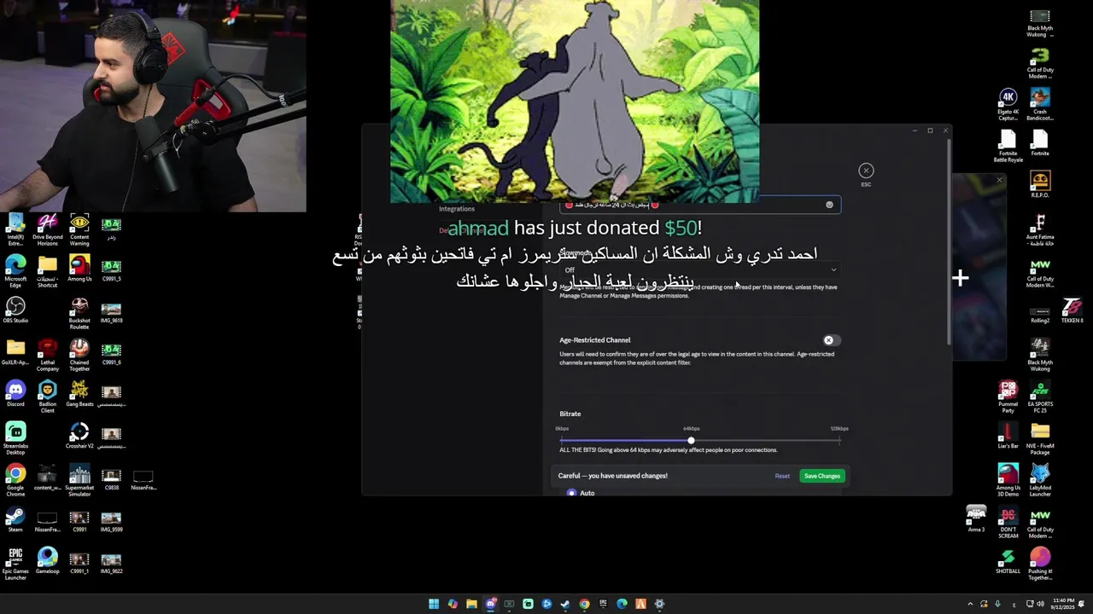
Task: Select SHOTBALL desktop icon
Action: (1008, 560)
